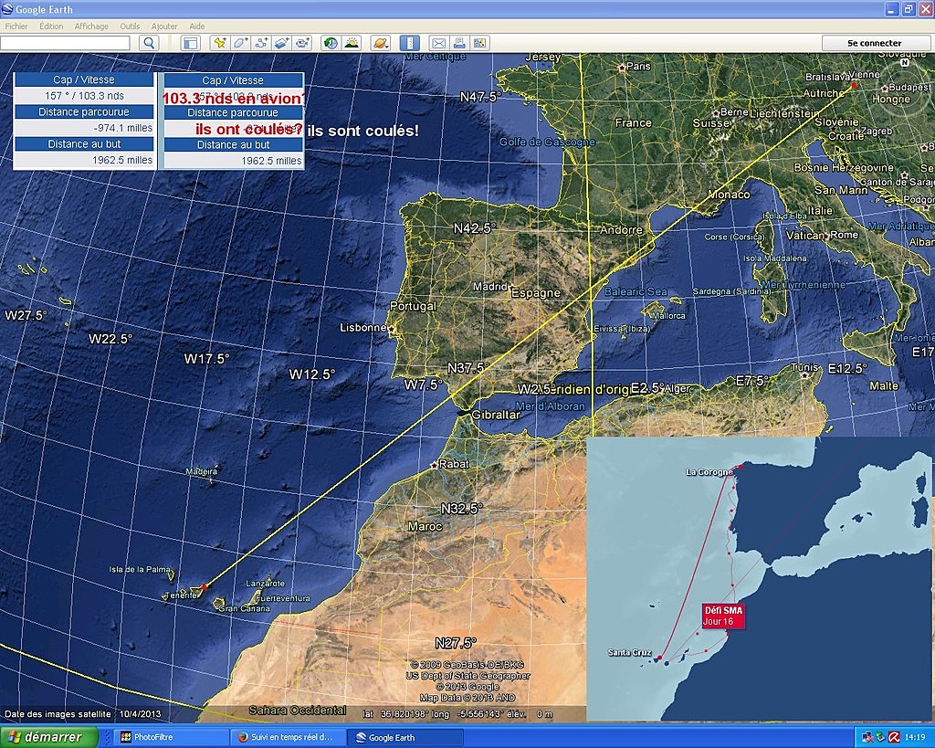The image size is (935, 748).
Task: Open the démarrer start menu
Action: point(49,737)
